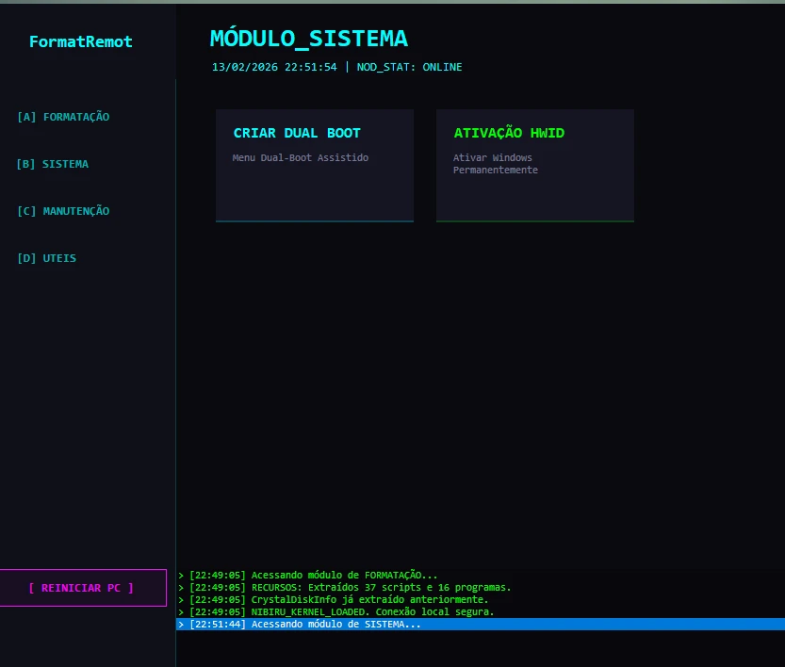Click 'Menu Dual-Boot Assistido' description text

coord(301,157)
